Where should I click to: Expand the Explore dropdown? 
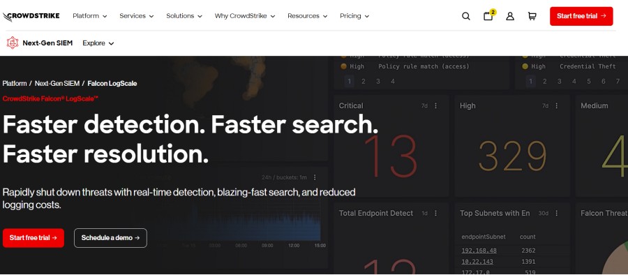point(98,43)
